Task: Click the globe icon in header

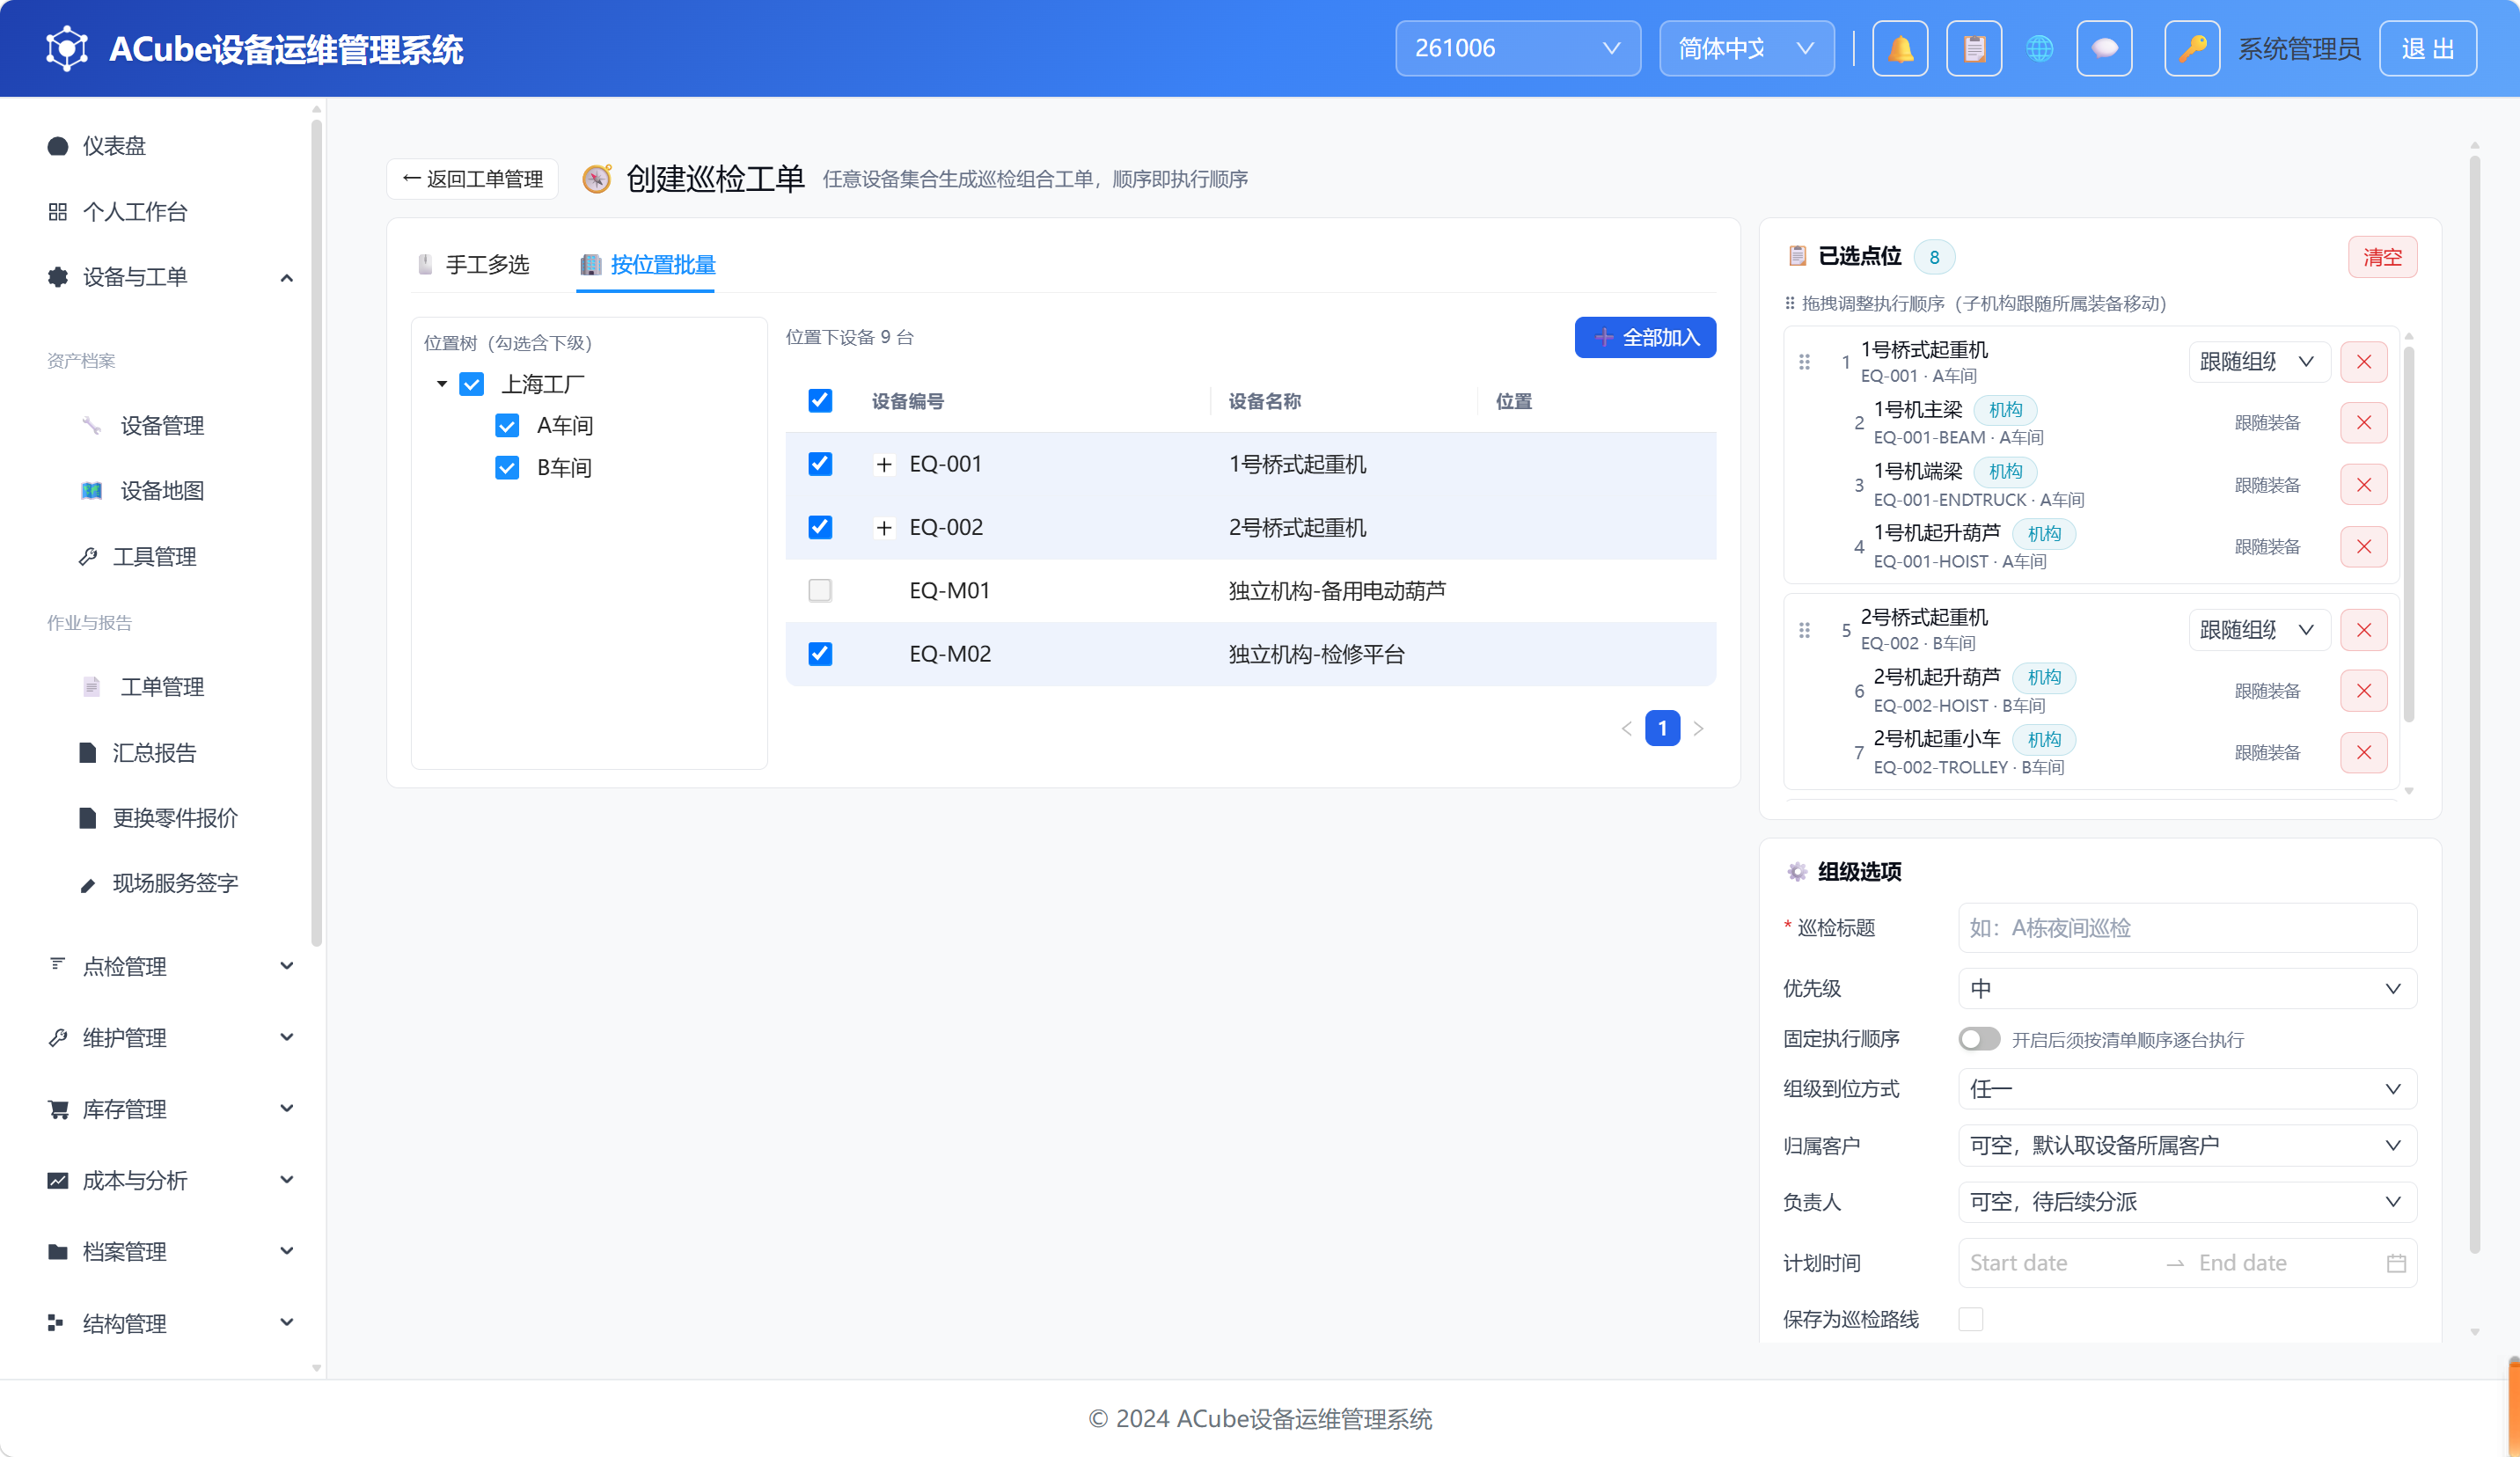Action: tap(2039, 48)
